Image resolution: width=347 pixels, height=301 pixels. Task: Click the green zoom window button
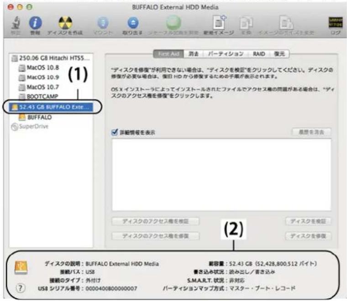(29, 7)
